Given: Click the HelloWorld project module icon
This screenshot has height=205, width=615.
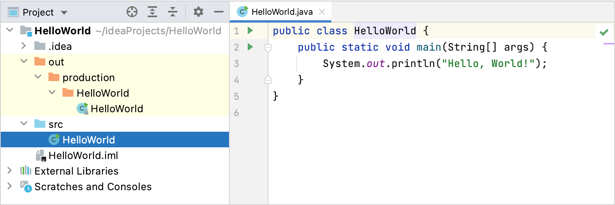Looking at the screenshot, I should (26, 31).
